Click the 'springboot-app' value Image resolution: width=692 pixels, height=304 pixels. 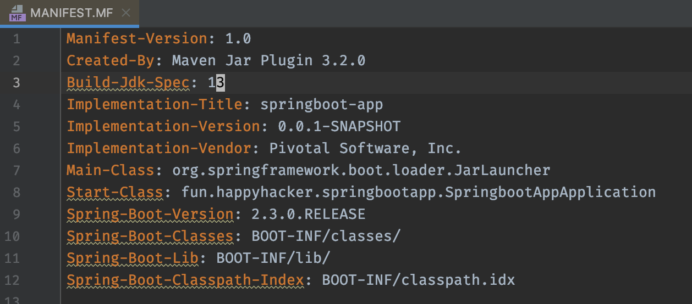pyautogui.click(x=322, y=104)
